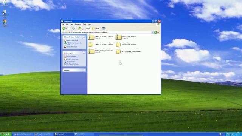Select the Google Chrome desktop icon
This screenshot has width=242, height=136.
5,23
